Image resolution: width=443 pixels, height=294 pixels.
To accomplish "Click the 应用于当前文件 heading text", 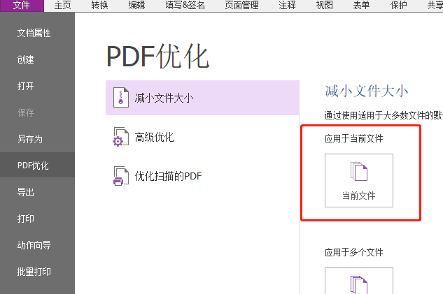I will tap(353, 139).
